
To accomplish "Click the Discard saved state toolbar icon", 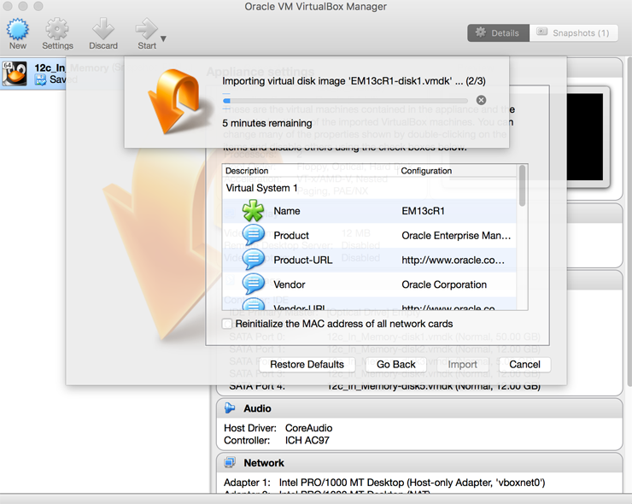I will [103, 33].
